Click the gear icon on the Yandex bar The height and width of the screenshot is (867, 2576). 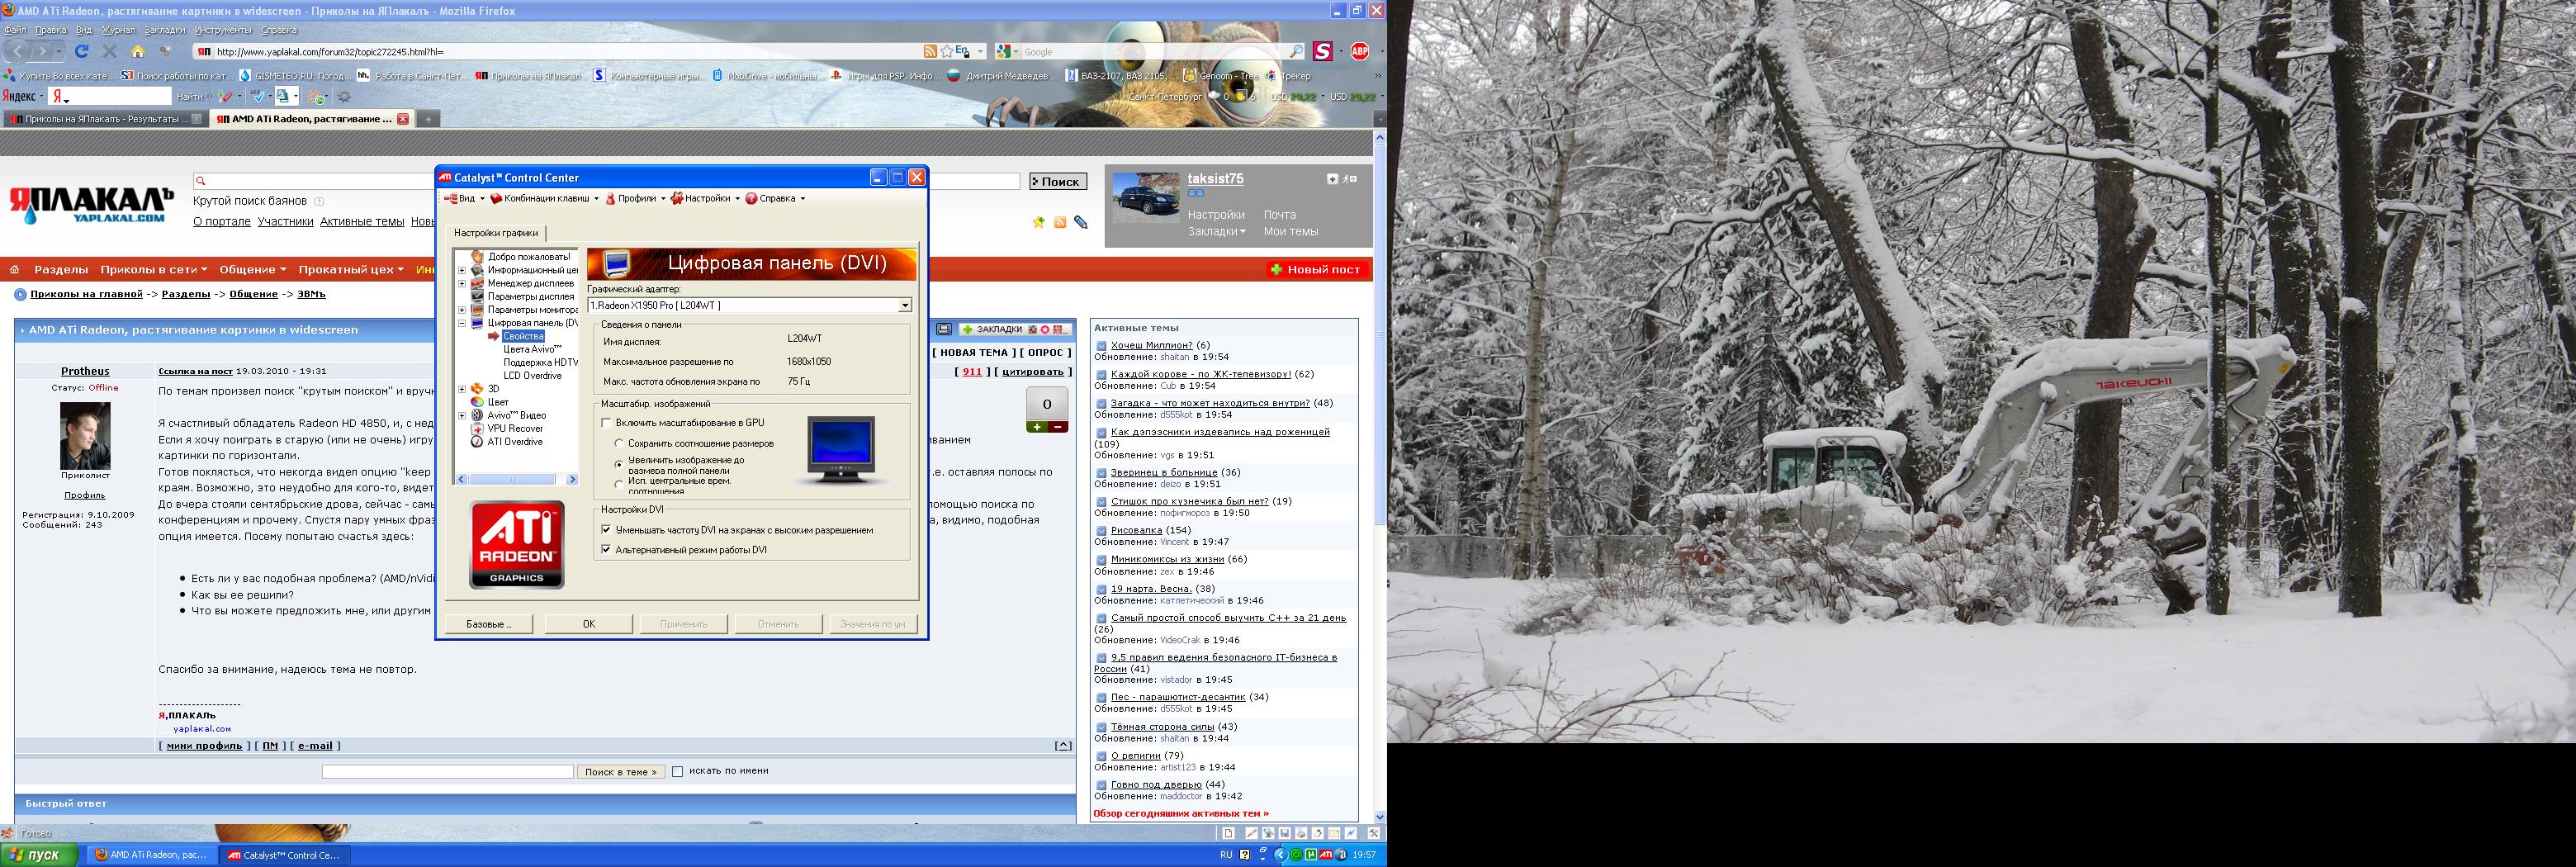(x=344, y=97)
